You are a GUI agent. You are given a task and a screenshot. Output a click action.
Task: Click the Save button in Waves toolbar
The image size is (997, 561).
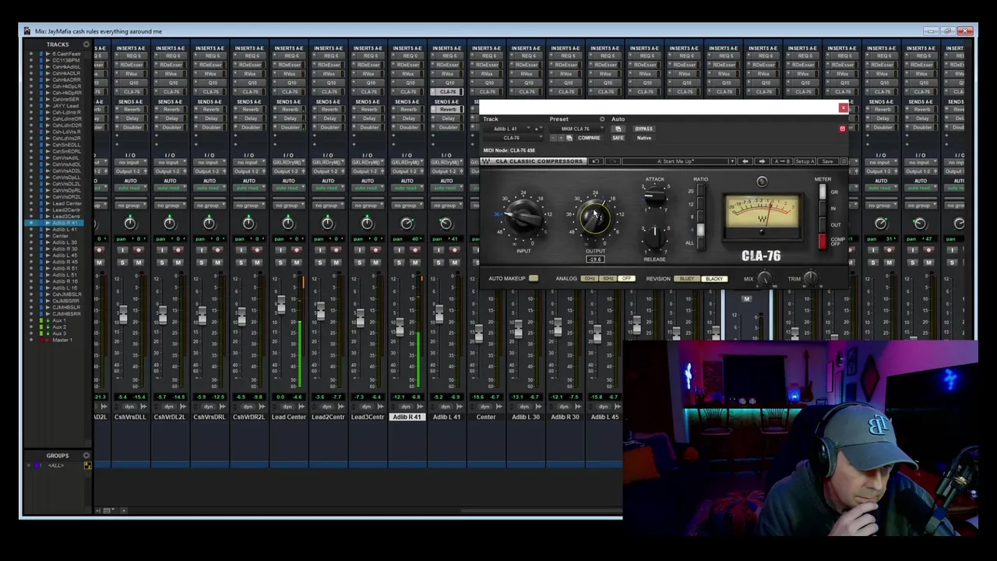(827, 161)
